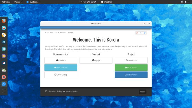The width and height of the screenshot is (192, 108).
Task: Open Firefox from the dock
Action: tap(4, 21)
